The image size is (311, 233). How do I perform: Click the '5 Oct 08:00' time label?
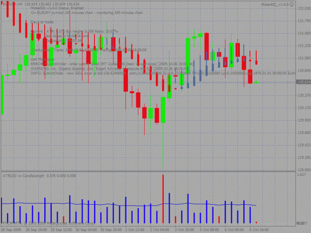(x=209, y=230)
